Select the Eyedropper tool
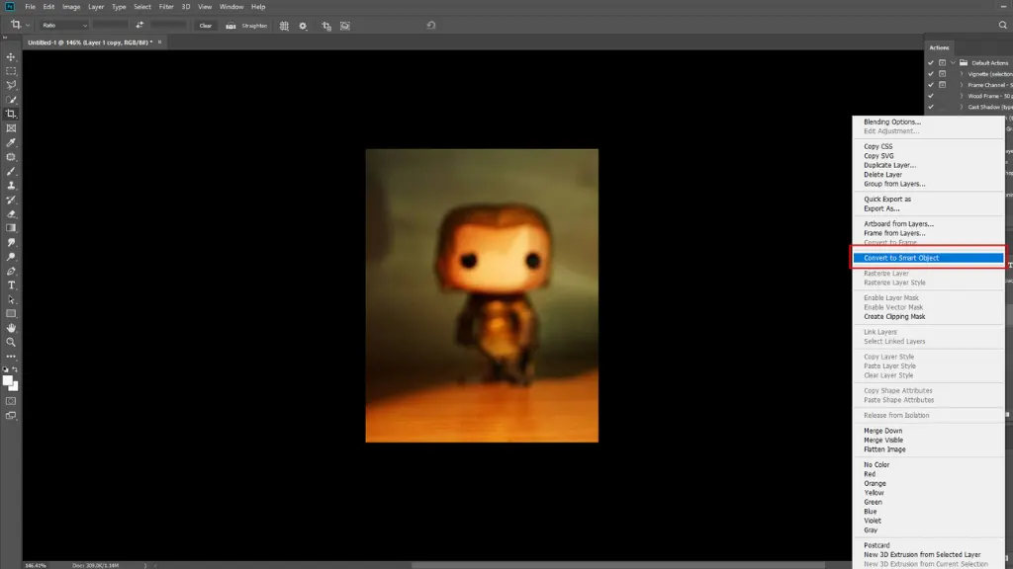This screenshot has width=1013, height=569. (x=11, y=142)
